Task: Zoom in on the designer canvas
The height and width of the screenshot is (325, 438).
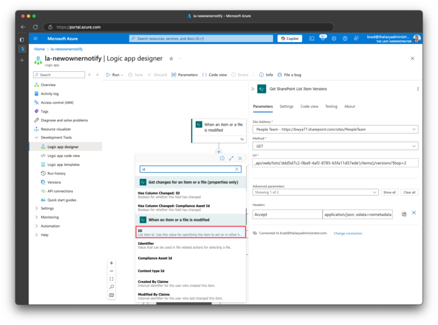Action: pos(111,263)
